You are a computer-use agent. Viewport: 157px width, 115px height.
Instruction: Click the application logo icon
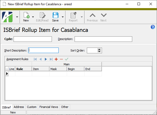[x=7, y=17]
